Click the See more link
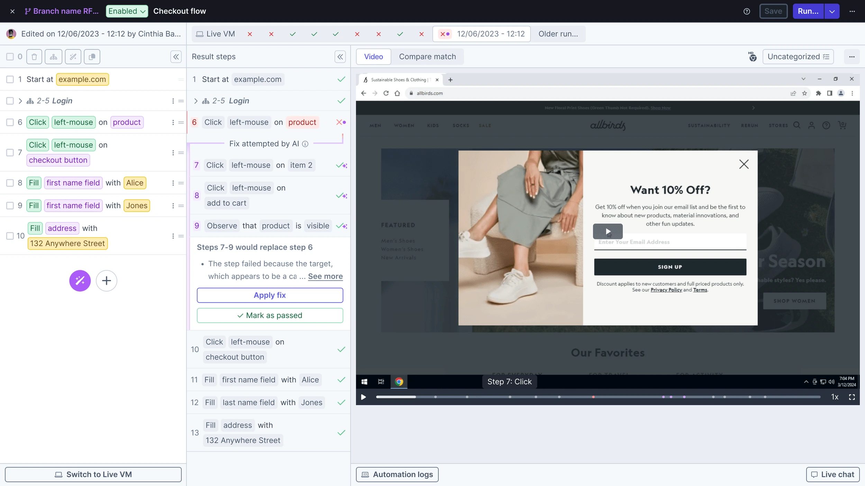The height and width of the screenshot is (486, 865). [325, 276]
